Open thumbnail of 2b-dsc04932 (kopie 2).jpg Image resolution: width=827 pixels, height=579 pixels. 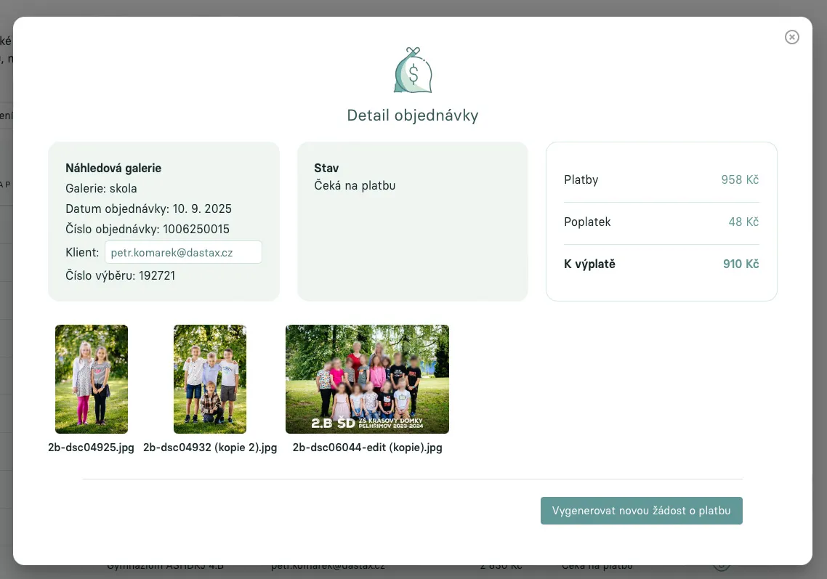(x=210, y=379)
